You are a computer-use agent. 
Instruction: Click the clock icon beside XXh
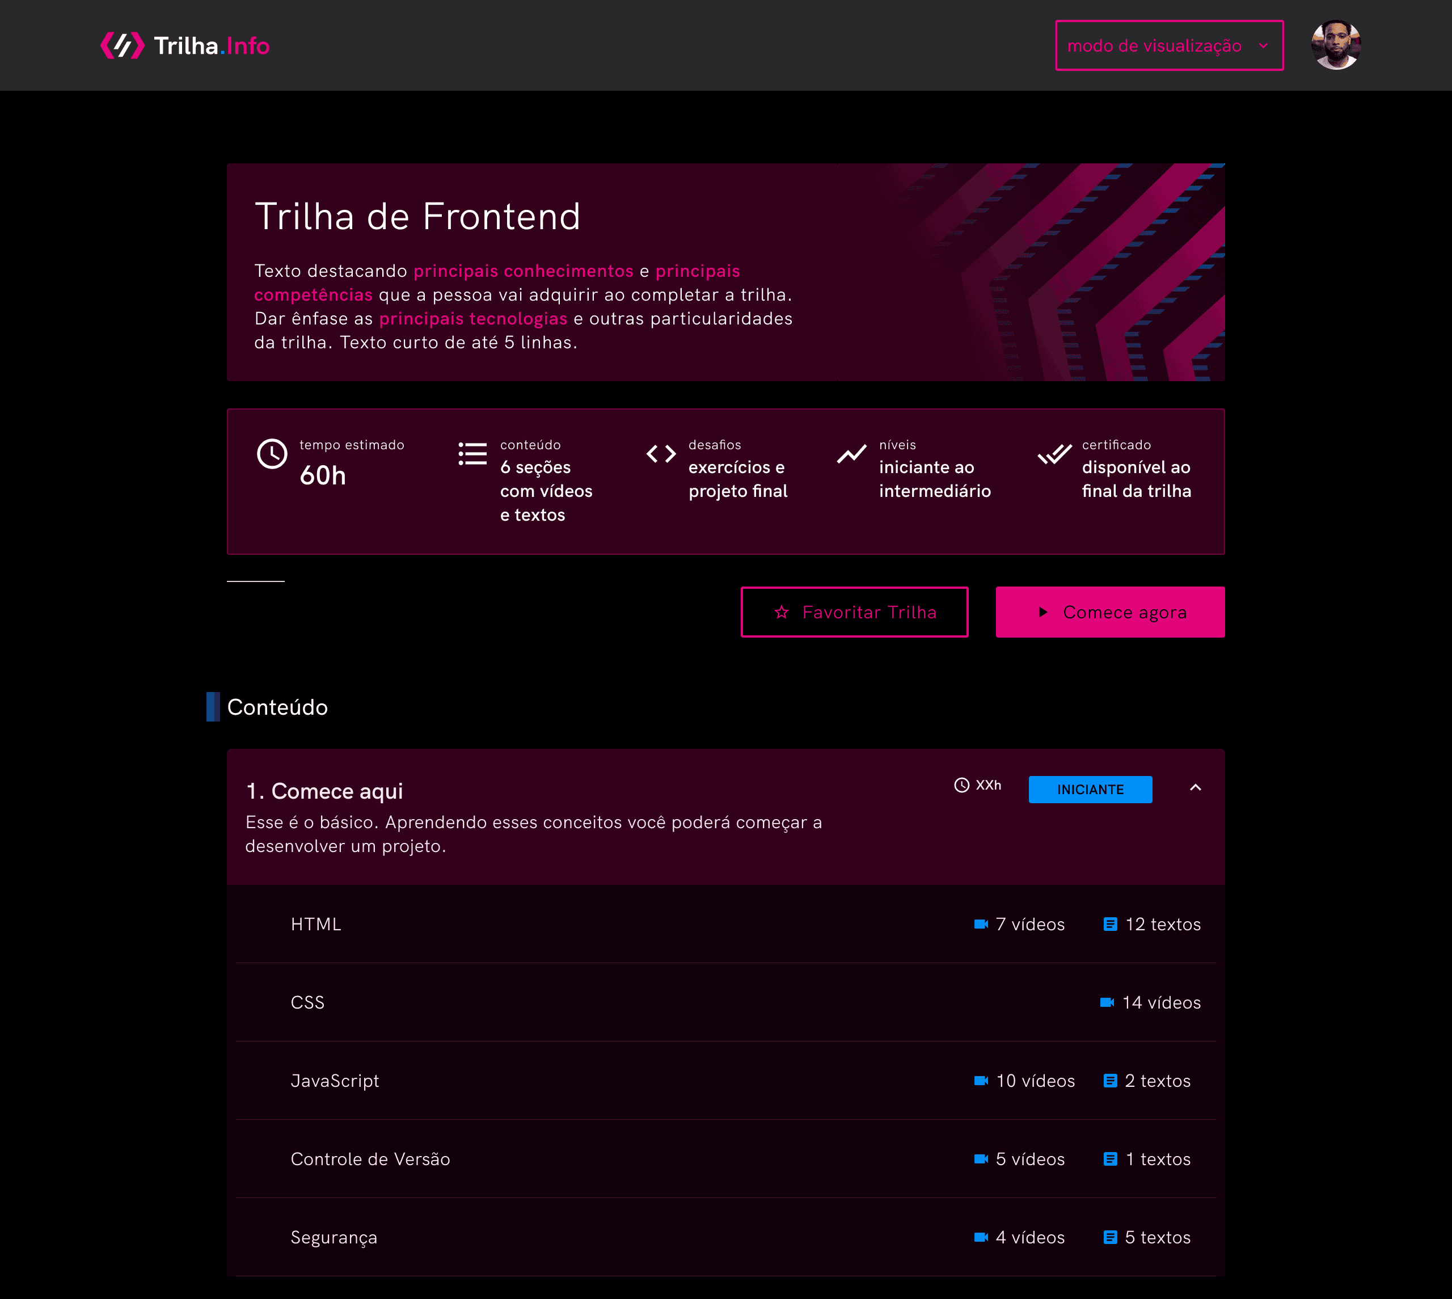tap(961, 785)
